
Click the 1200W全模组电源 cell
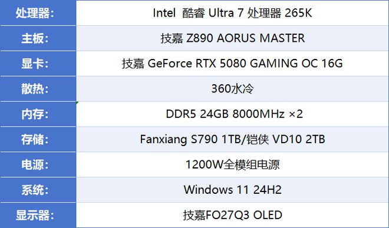coord(232,164)
